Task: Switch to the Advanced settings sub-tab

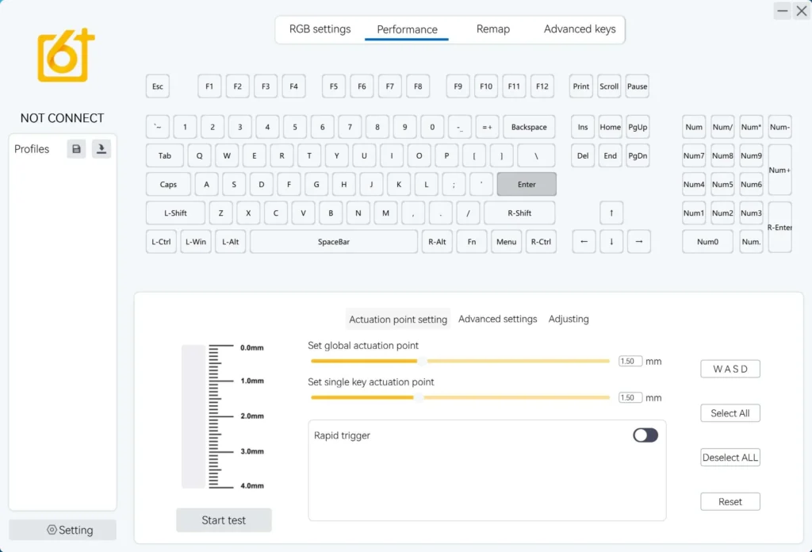Action: [497, 319]
